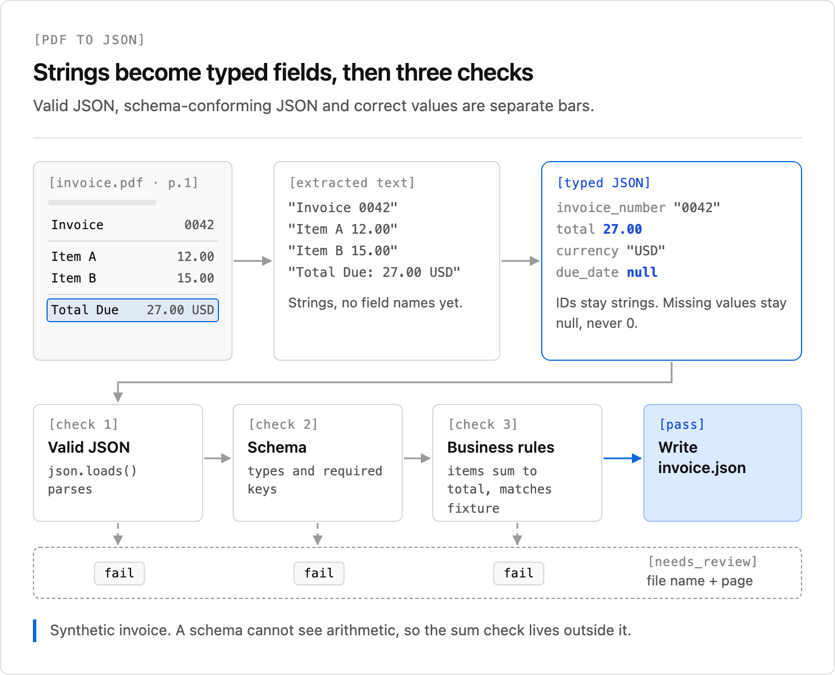Click the "items sum to total, matches fixture" description

499,490
